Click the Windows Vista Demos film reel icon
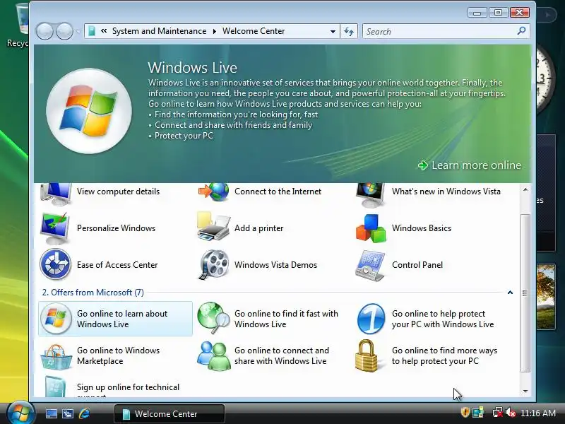The image size is (565, 424). (214, 264)
